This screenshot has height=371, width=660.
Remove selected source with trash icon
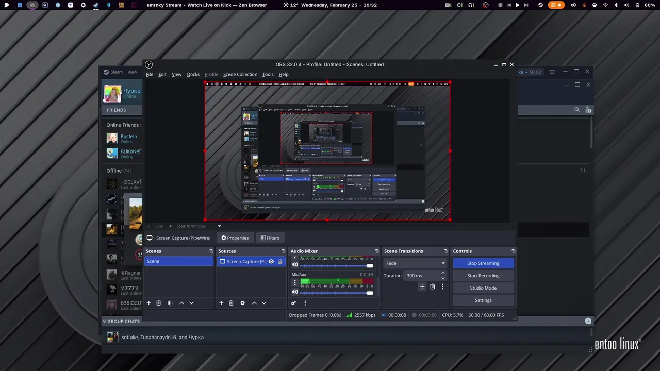pos(231,303)
